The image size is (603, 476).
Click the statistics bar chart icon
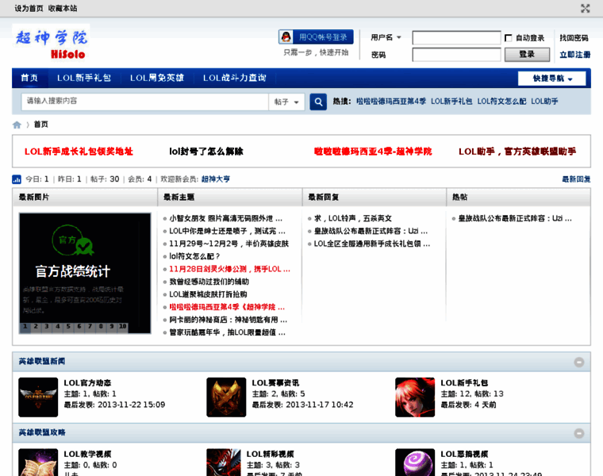(x=17, y=179)
